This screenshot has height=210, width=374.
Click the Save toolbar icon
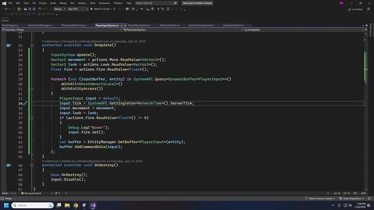pyautogui.click(x=30, y=9)
